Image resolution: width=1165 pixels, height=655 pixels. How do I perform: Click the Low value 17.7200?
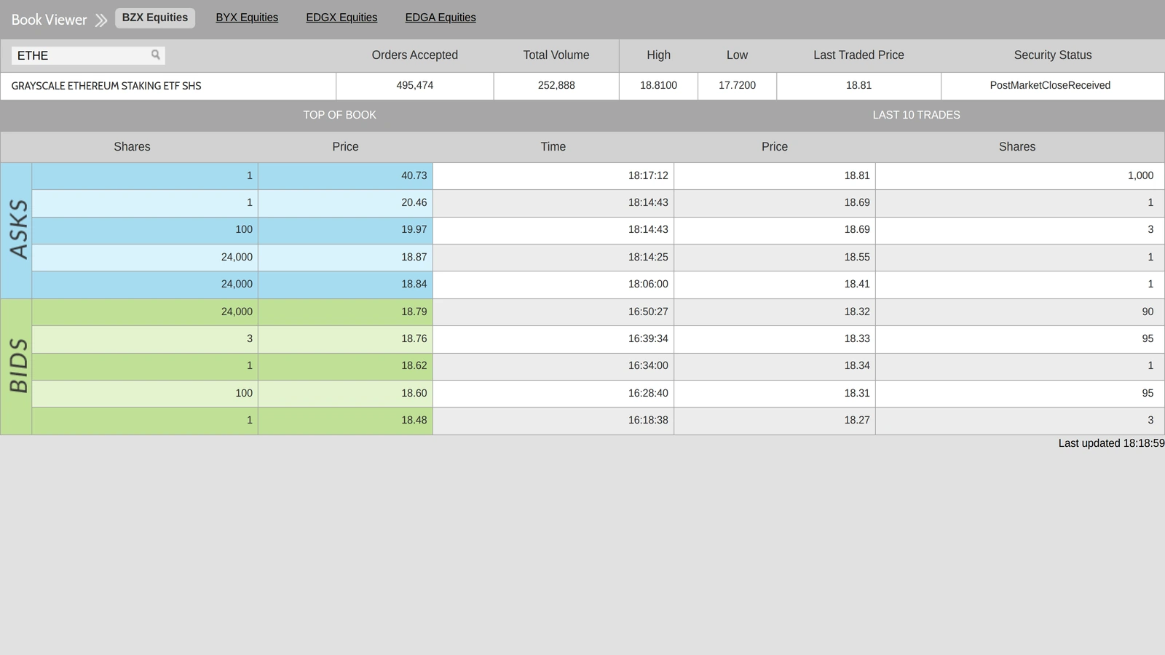pyautogui.click(x=737, y=86)
